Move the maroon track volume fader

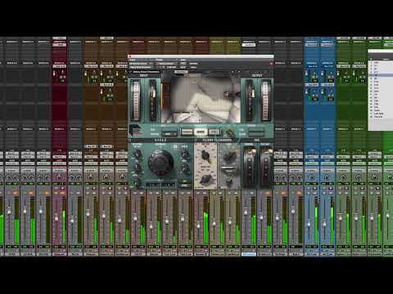click(56, 218)
